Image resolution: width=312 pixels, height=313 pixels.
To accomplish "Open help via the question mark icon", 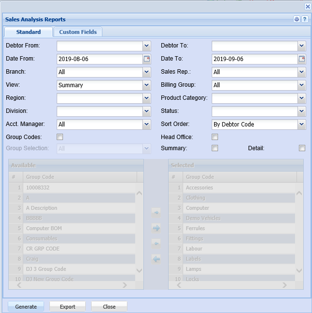I will [304, 19].
